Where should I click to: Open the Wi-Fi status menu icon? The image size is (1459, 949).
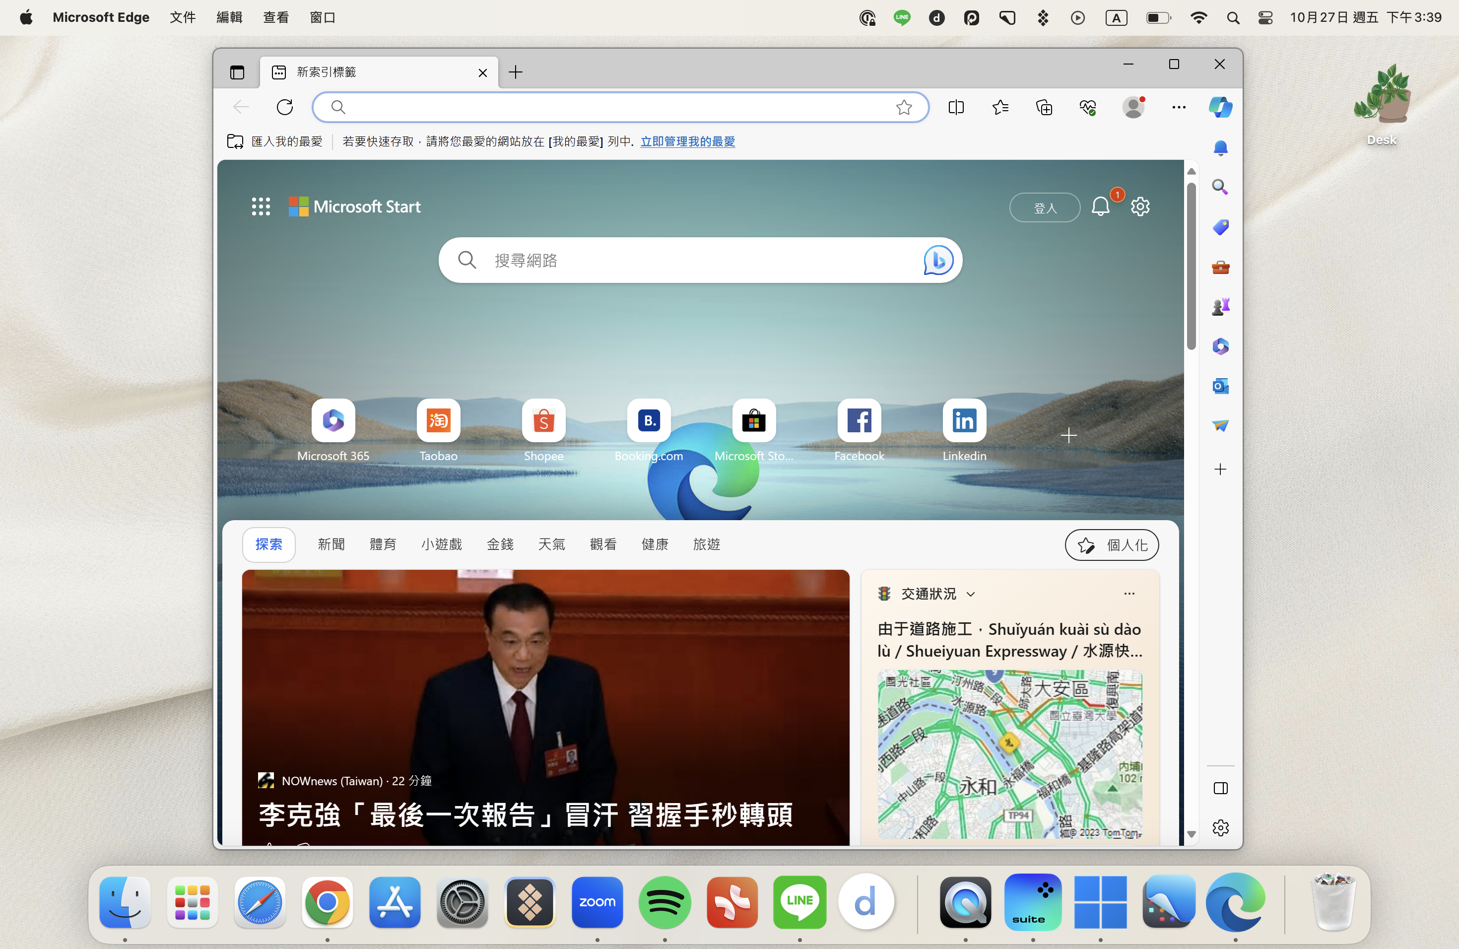tap(1198, 17)
